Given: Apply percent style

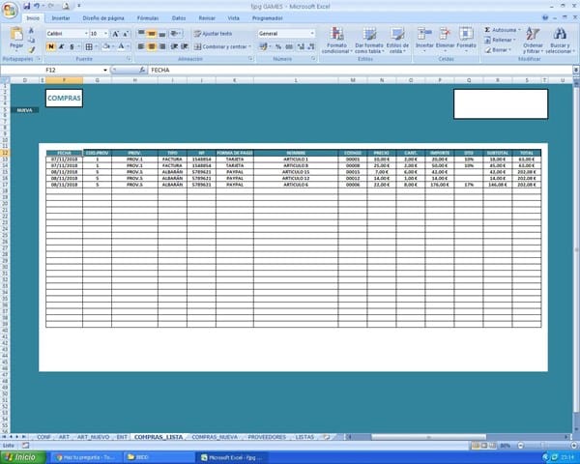Looking at the screenshot, I should [x=278, y=46].
